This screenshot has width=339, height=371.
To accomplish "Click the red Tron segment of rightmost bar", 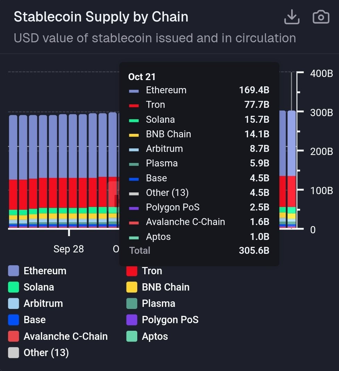I will (x=292, y=191).
